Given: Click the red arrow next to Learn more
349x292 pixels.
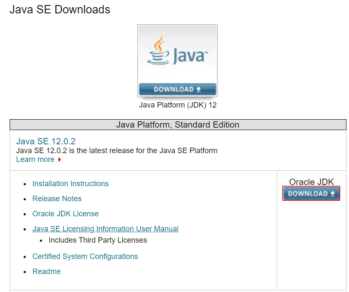Looking at the screenshot, I should click(59, 160).
